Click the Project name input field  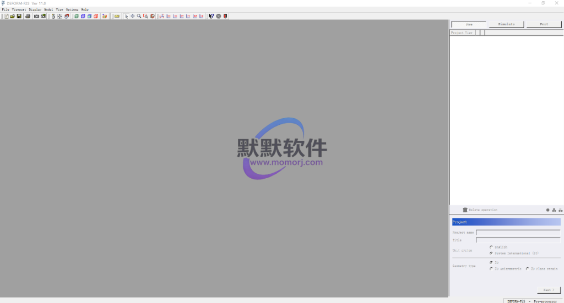518,233
